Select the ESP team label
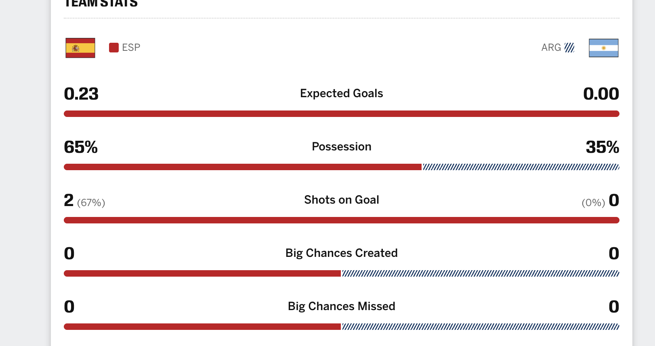Viewport: 655px width, 346px height. tap(131, 48)
